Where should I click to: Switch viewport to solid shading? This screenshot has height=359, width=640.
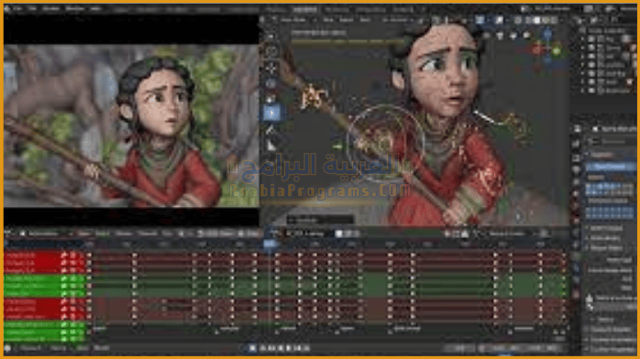tap(536, 20)
